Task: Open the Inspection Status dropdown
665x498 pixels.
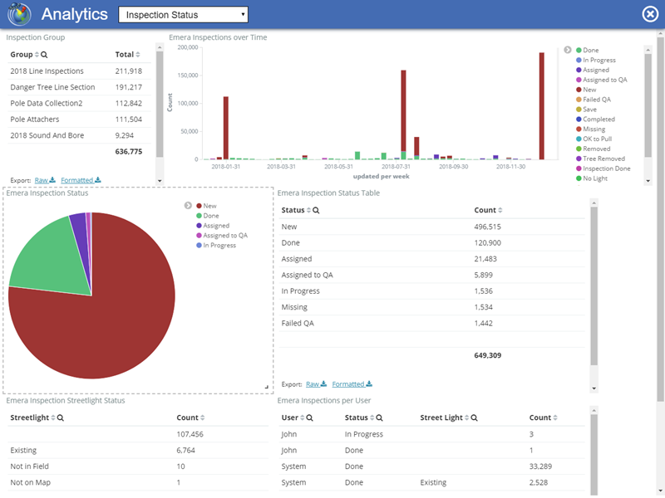Action: point(183,15)
